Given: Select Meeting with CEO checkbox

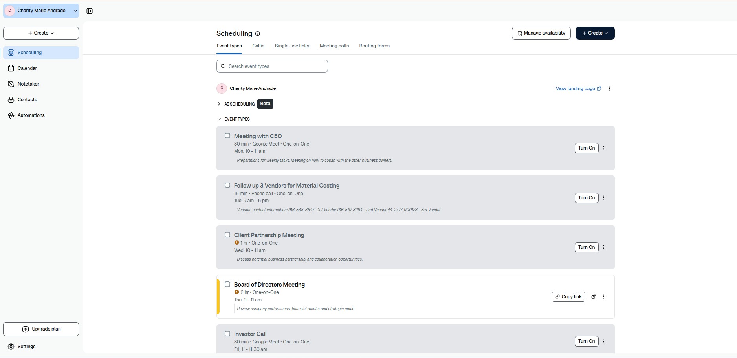Looking at the screenshot, I should tap(227, 136).
